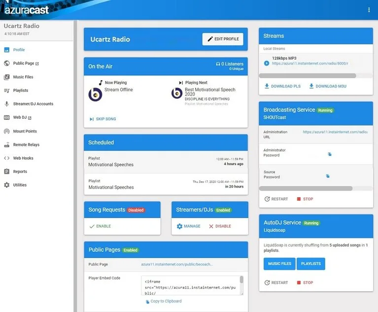Click the Public Pages Enabled badge
The height and width of the screenshot is (312, 378).
click(131, 250)
